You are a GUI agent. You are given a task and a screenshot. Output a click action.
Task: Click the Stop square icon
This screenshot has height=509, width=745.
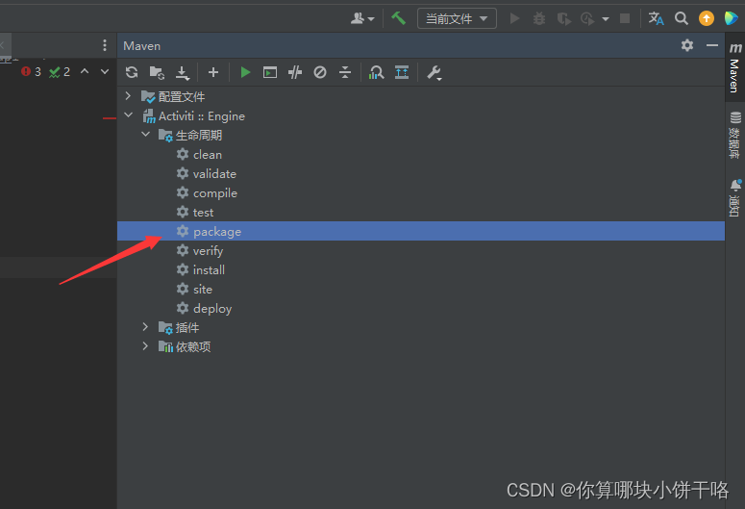coord(625,18)
